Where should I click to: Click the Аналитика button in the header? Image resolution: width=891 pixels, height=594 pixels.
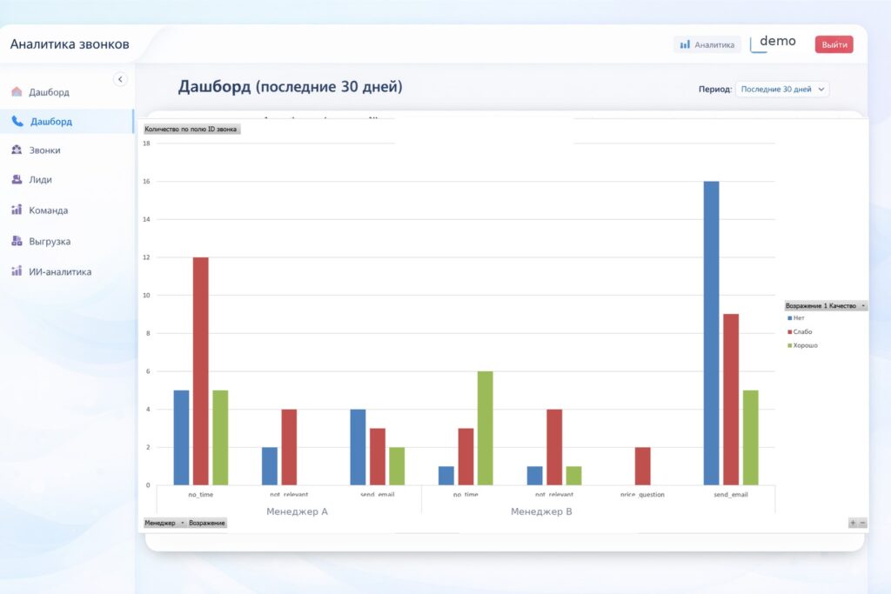(x=707, y=44)
